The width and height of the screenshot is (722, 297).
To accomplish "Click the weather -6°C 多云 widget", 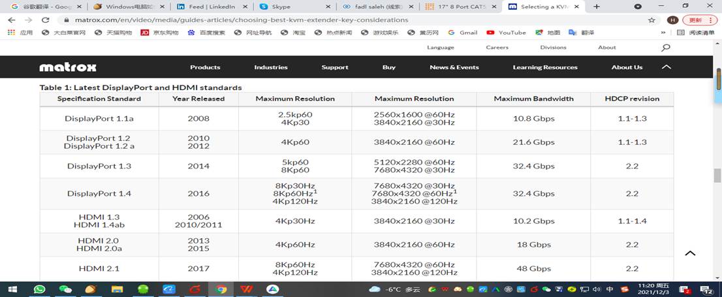I will 396,289.
